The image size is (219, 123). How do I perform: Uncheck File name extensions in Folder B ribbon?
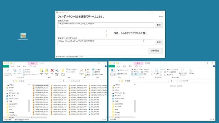[x=165, y=72]
